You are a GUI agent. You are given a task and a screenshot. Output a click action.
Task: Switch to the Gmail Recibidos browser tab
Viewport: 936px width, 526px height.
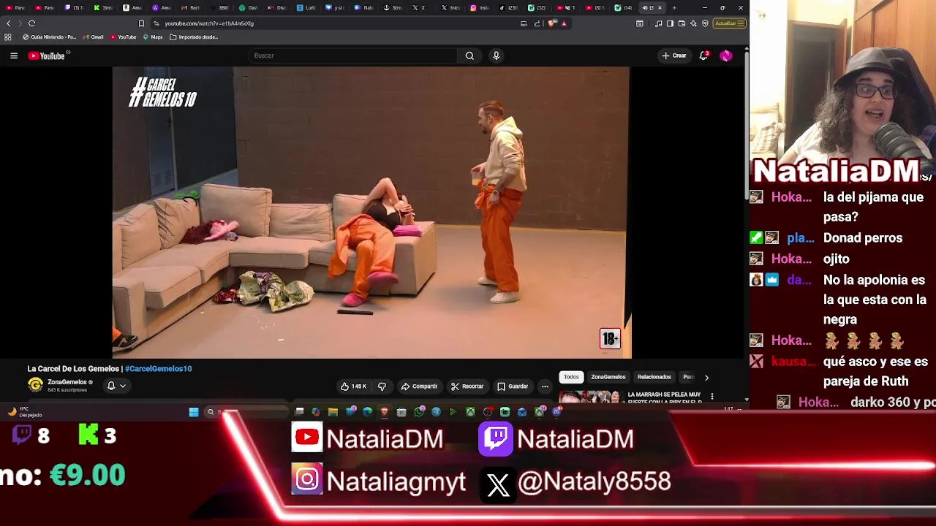190,8
